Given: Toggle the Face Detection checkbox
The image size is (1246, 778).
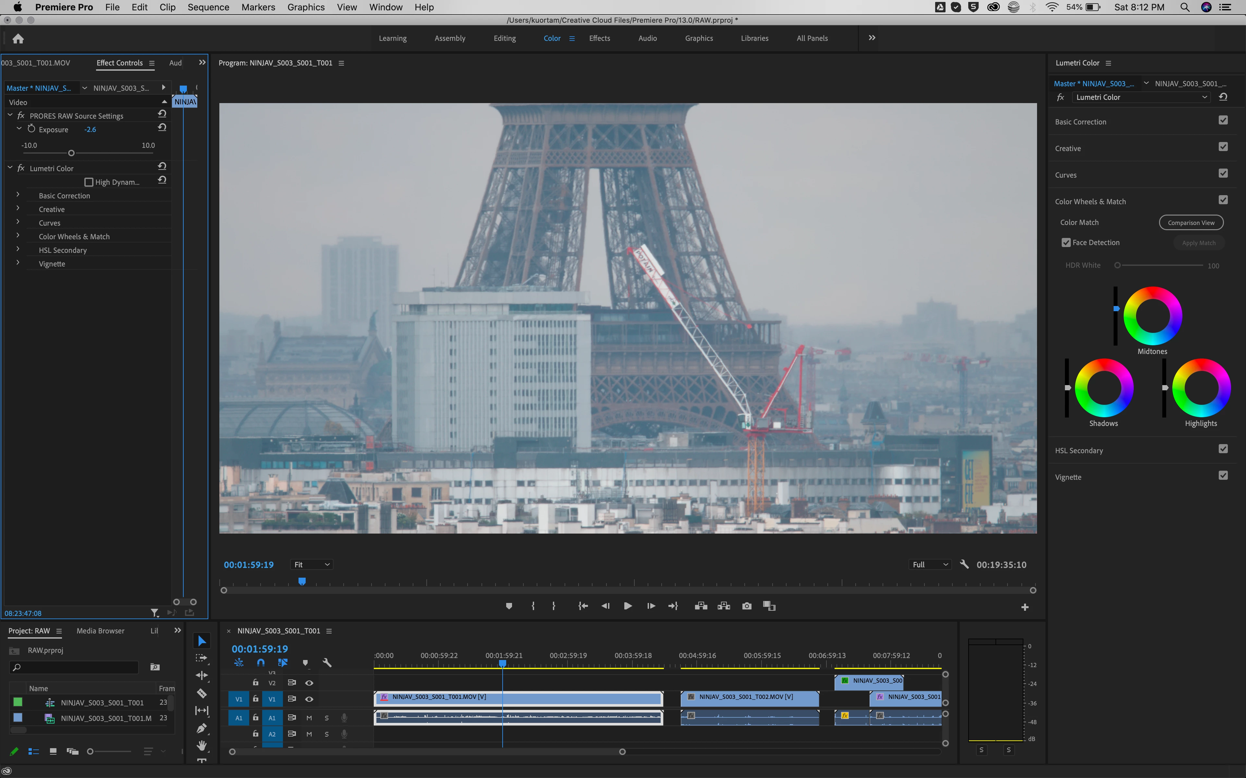Looking at the screenshot, I should pos(1066,243).
